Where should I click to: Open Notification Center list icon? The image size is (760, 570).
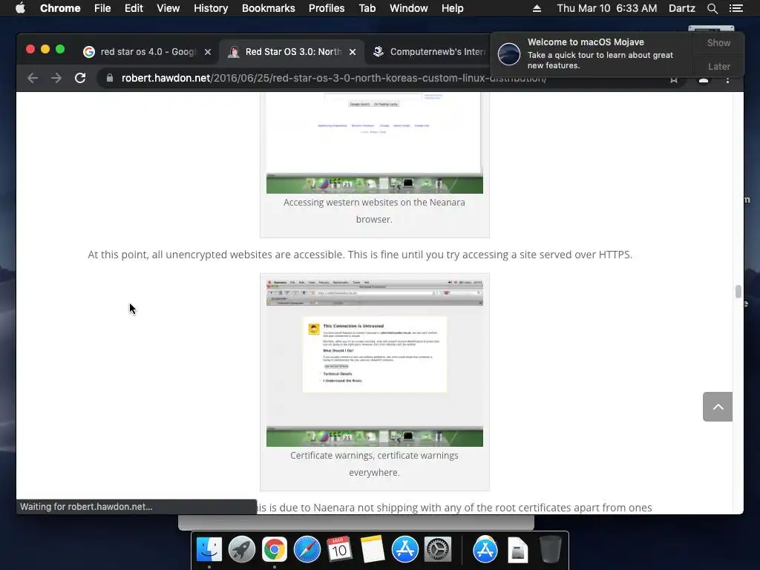pyautogui.click(x=736, y=8)
